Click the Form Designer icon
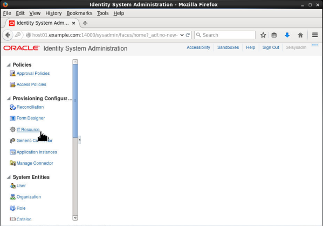Image resolution: width=323 pixels, height=226 pixels. pyautogui.click(x=12, y=118)
